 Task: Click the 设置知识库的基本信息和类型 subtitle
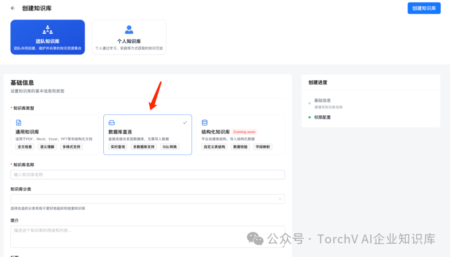(x=37, y=91)
